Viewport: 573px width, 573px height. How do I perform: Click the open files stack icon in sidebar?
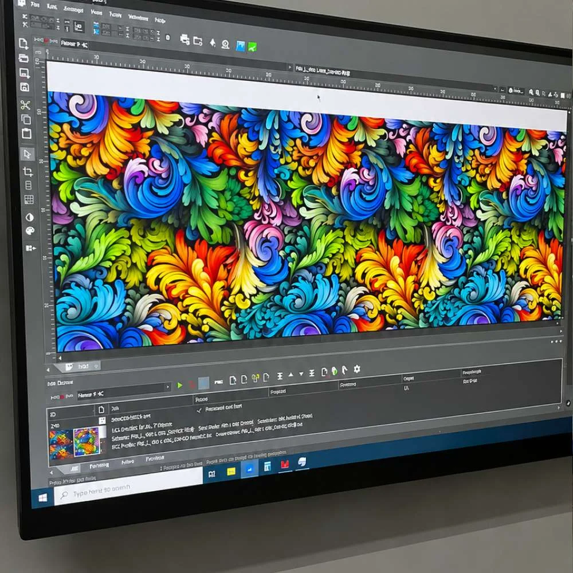coord(23,58)
